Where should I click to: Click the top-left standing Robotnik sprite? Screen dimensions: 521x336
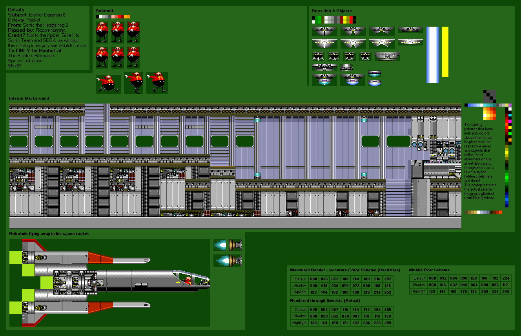pos(102,33)
